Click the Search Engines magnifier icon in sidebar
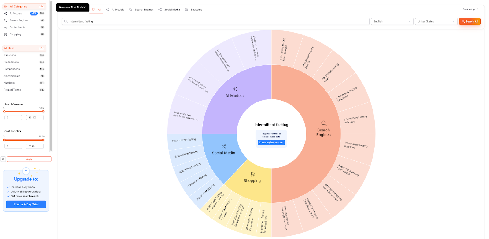Screen dimensions: 489x239 click(6, 20)
